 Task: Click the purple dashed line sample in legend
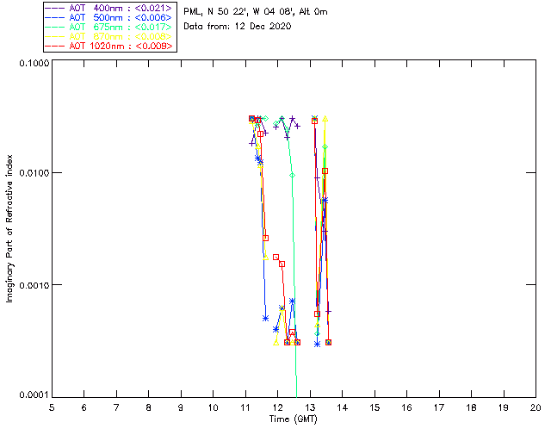pos(55,8)
